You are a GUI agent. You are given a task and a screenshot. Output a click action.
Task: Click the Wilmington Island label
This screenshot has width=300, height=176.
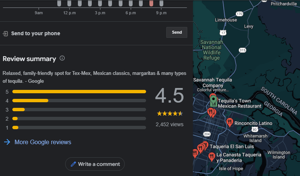pos(279,155)
